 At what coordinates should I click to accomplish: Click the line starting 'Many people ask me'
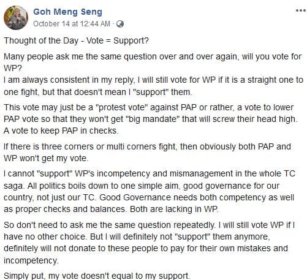pyautogui.click(x=153, y=56)
